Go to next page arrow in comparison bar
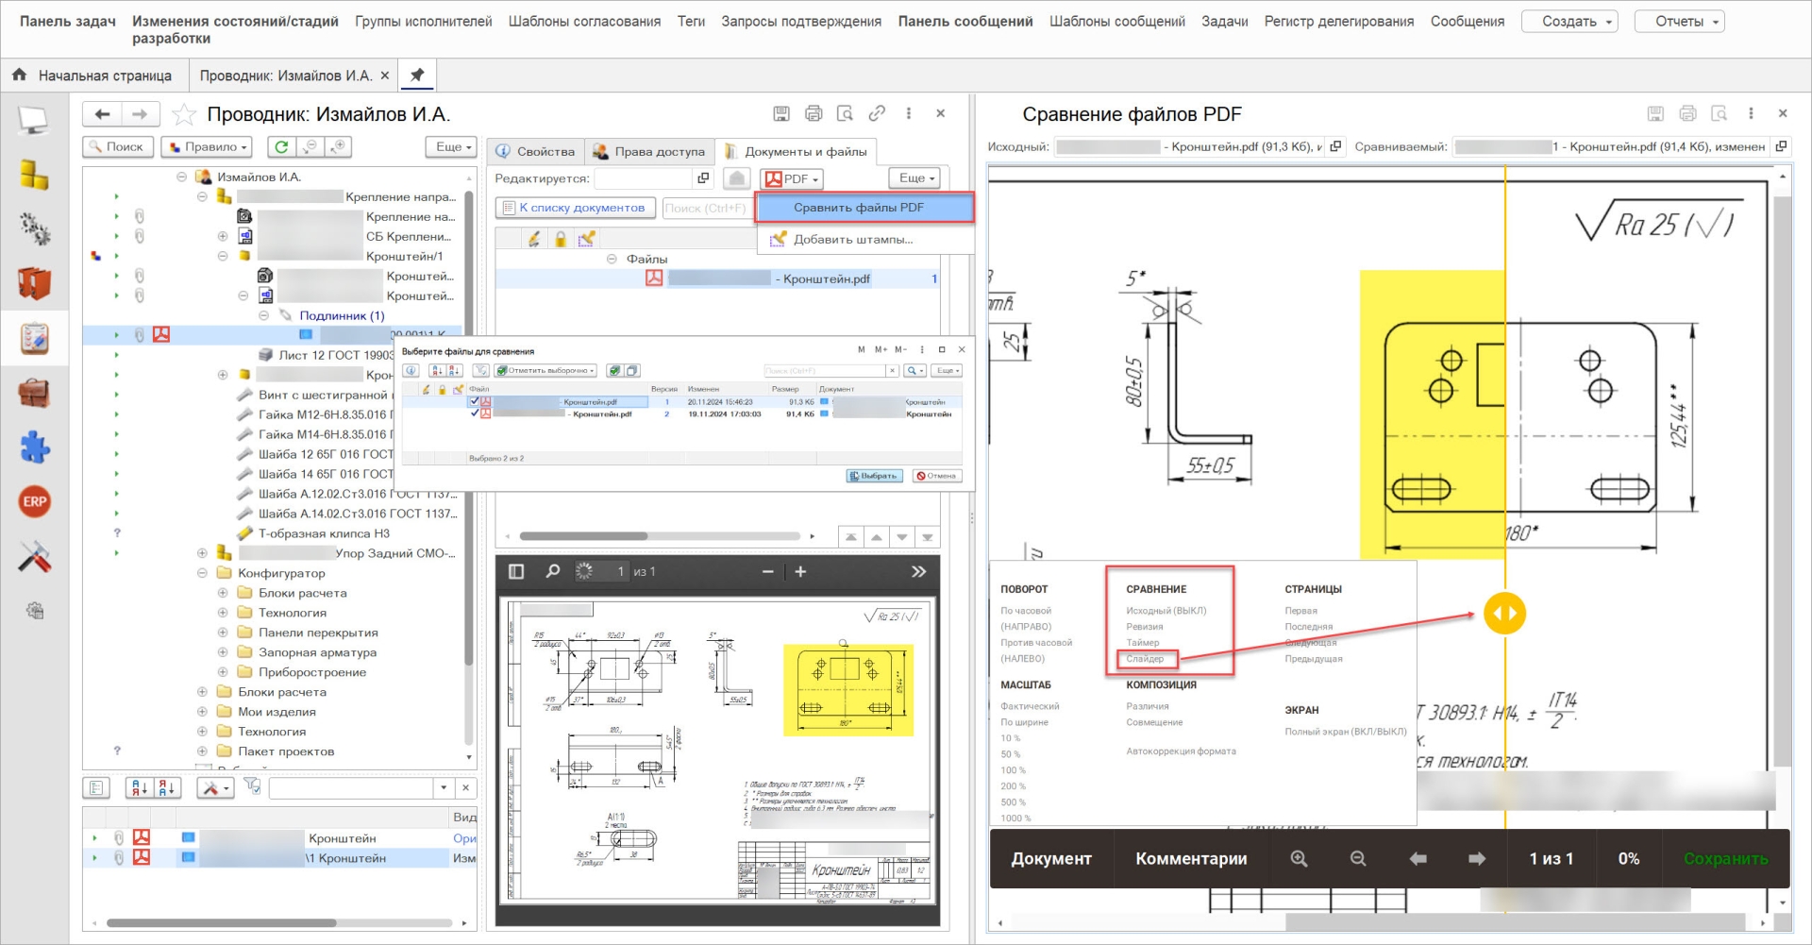 click(x=1477, y=858)
